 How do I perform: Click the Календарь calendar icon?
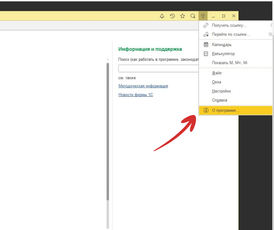click(206, 45)
